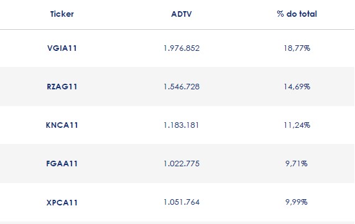Select the KNCA11 ticker cell
The image size is (355, 224).
point(62,125)
